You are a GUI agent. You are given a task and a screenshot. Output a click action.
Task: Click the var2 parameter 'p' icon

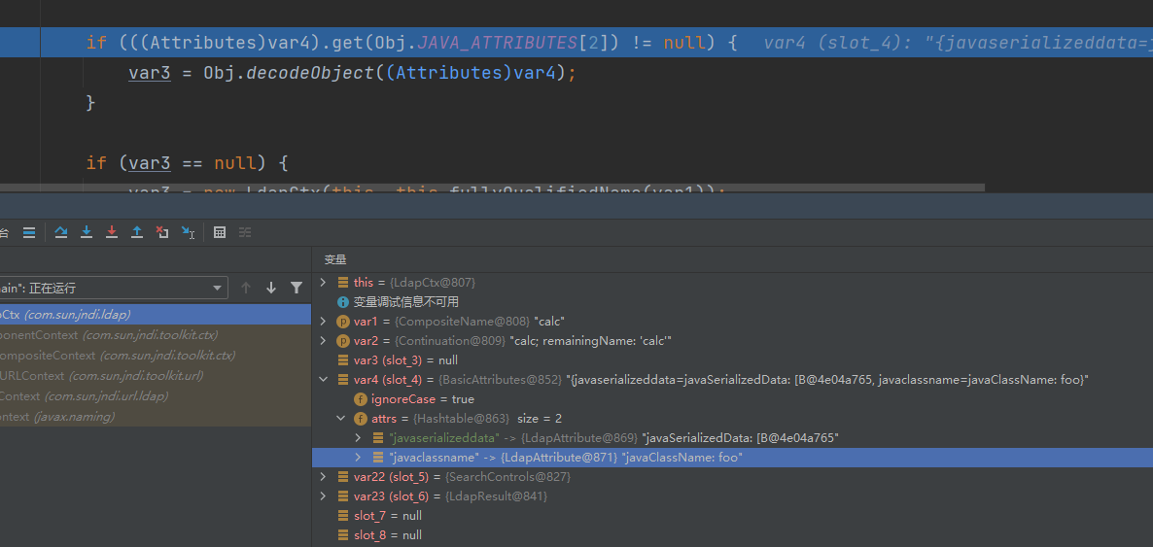(x=342, y=341)
